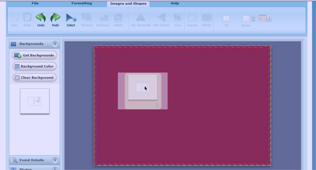Redo the last action
This screenshot has width=316, height=170.
55,20
